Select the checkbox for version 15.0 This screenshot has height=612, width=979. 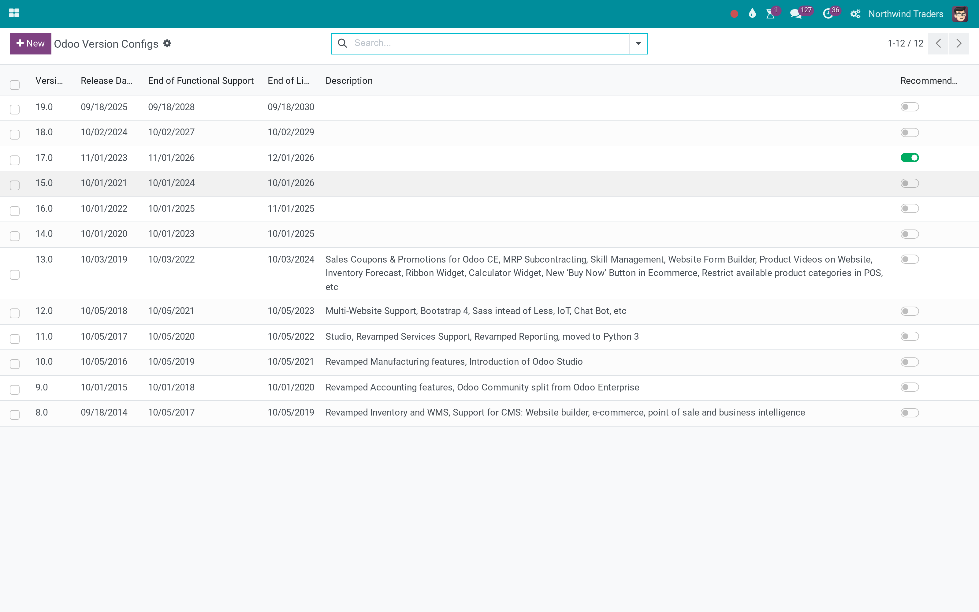click(x=15, y=185)
